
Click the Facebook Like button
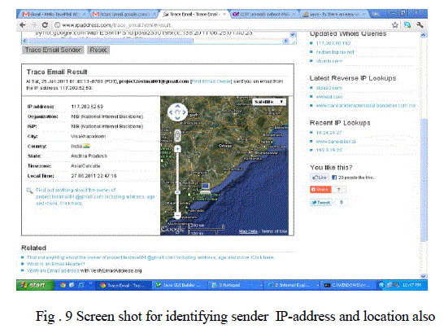coord(319,178)
